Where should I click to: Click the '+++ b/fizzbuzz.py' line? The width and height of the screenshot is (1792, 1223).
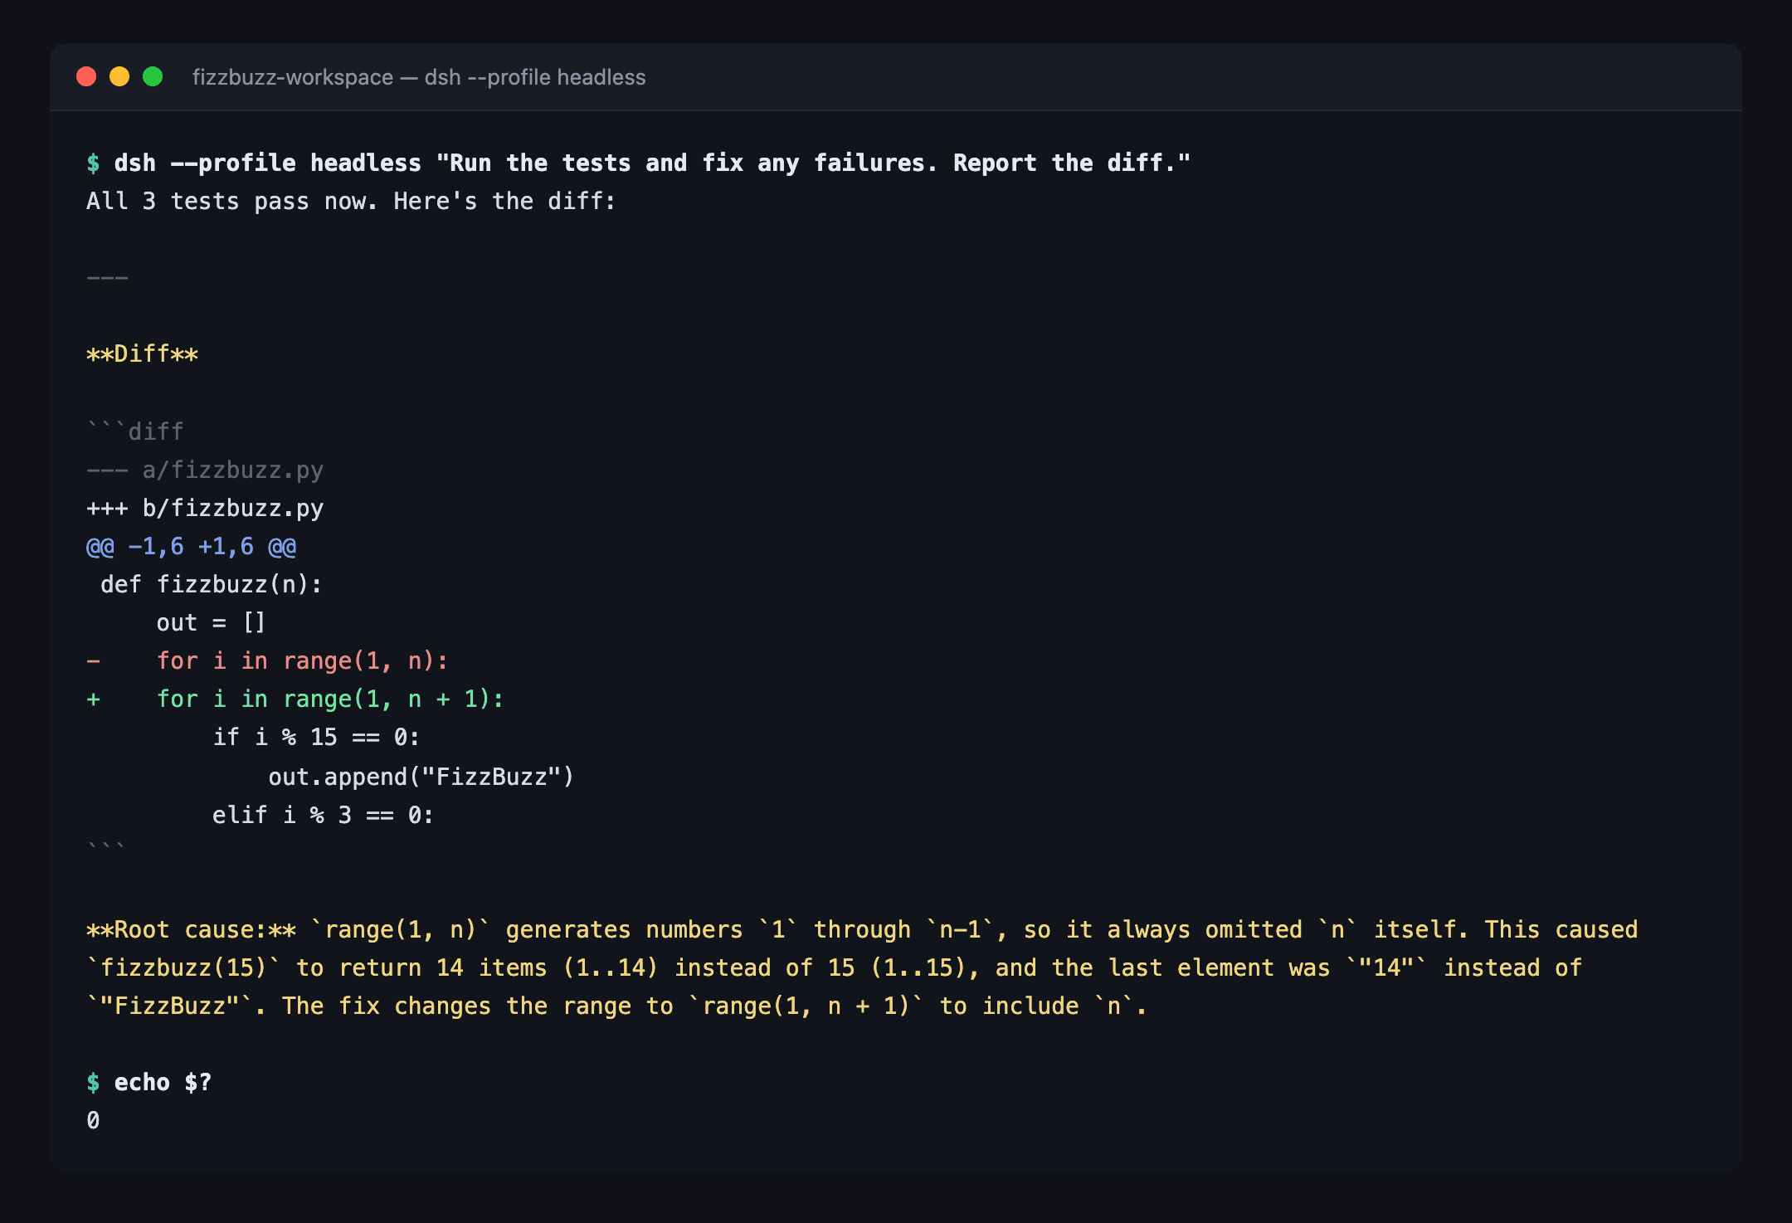coord(205,508)
